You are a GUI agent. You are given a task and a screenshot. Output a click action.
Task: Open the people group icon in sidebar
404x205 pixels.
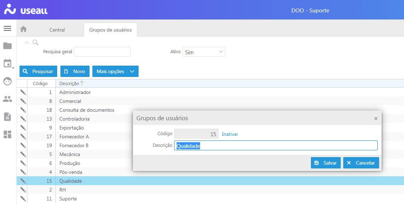(7, 99)
